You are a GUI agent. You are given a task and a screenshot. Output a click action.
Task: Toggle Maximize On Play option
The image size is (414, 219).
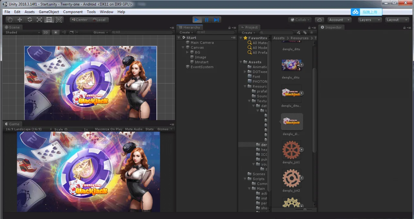pyautogui.click(x=109, y=129)
